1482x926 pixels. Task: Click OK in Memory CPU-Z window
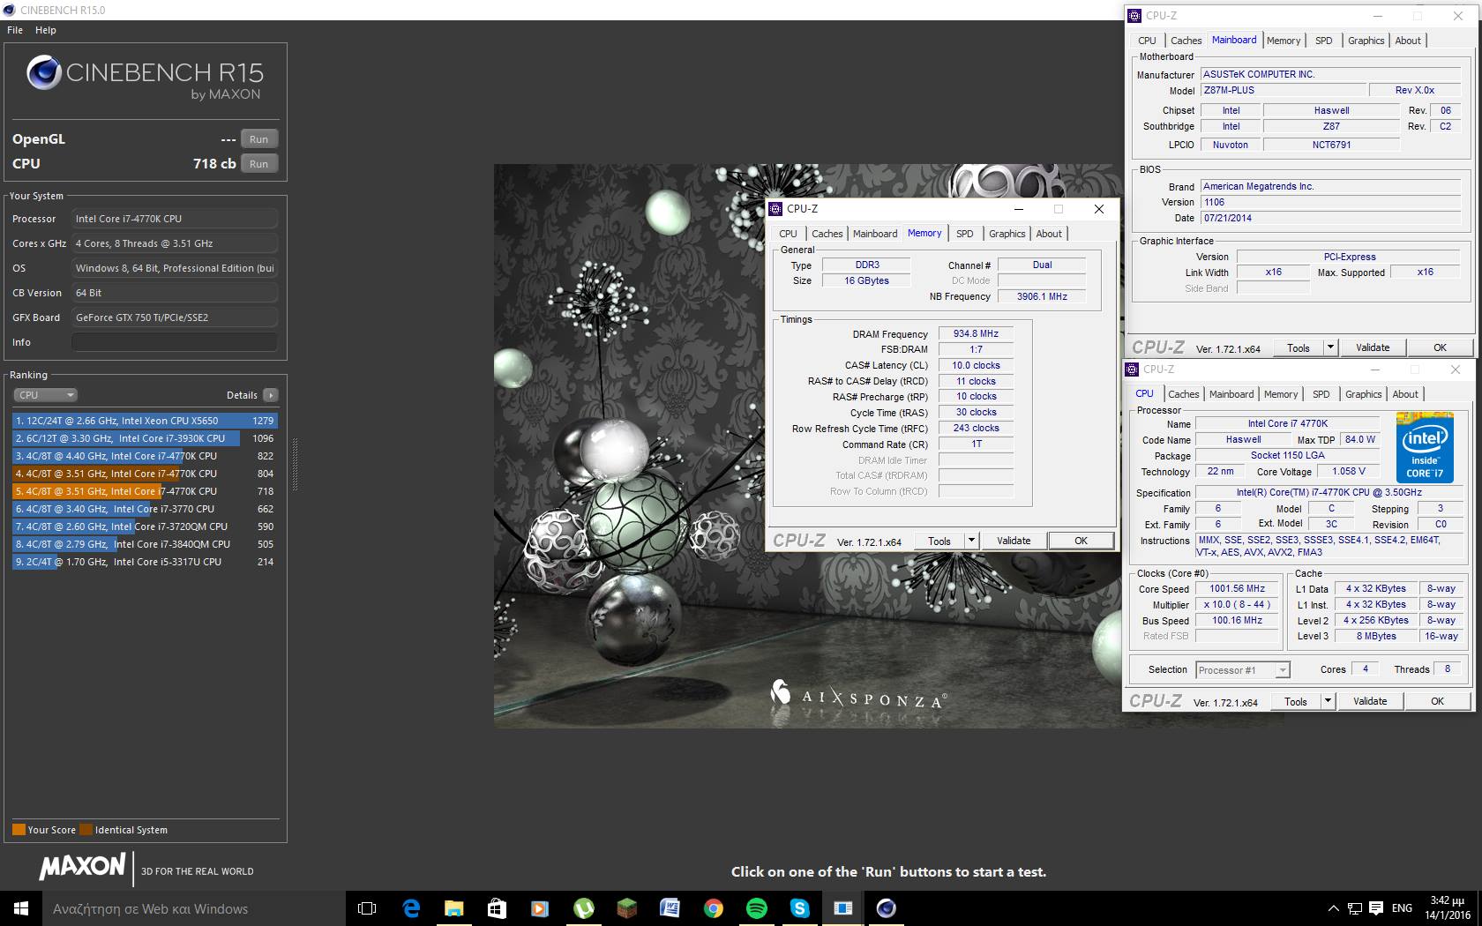[1081, 541]
